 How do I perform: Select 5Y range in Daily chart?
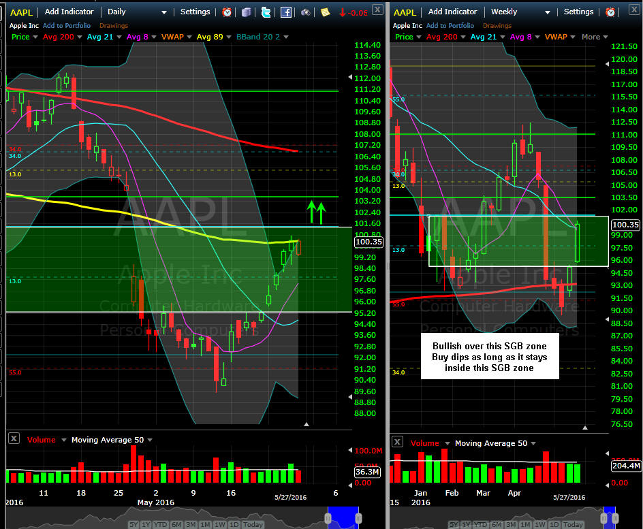(x=134, y=524)
